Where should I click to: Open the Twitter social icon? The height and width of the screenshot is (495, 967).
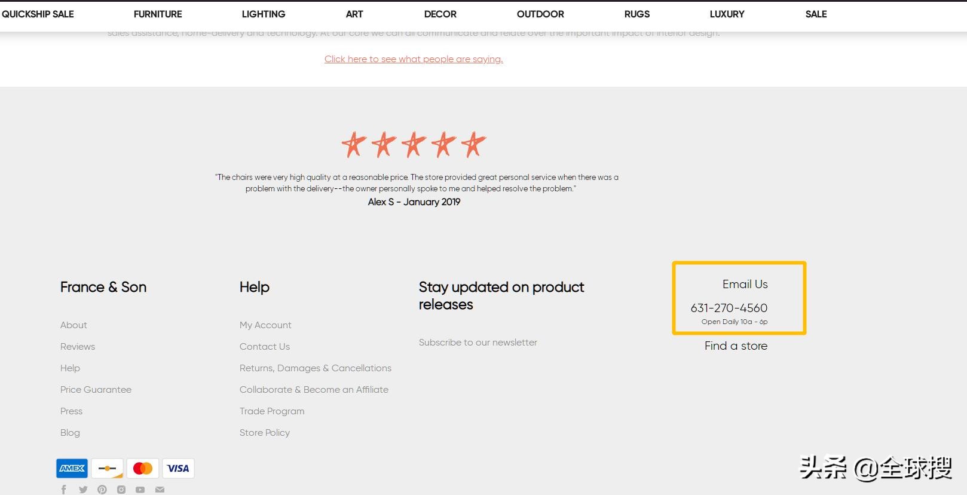[x=83, y=490]
